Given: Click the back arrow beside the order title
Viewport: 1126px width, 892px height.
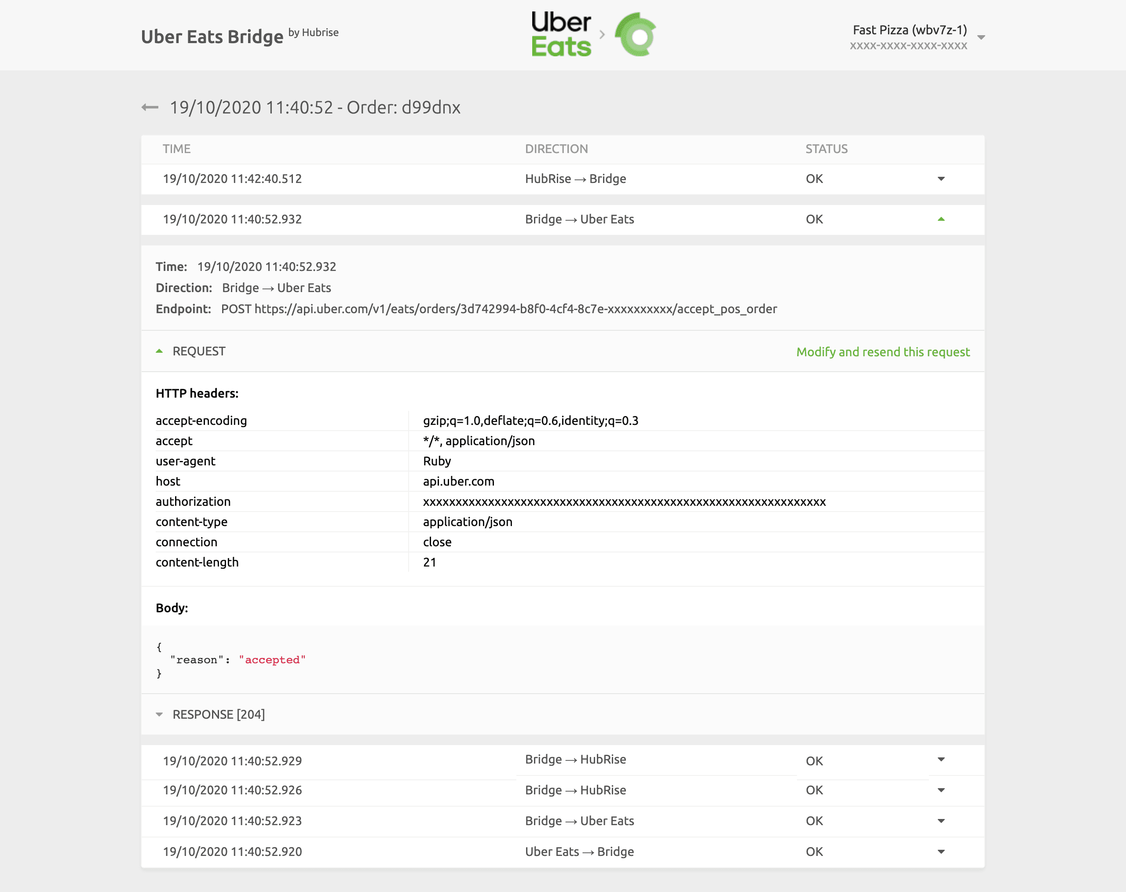Looking at the screenshot, I should click(150, 108).
